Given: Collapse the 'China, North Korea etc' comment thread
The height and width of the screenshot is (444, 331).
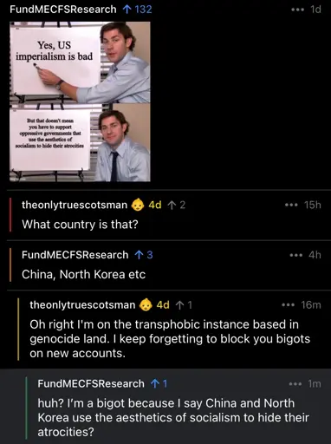Looking at the screenshot, I should 10,264.
